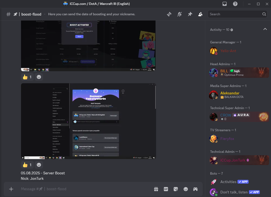This screenshot has height=197, width=271.
Task: Click the AURA server tag badge
Action: click(241, 115)
